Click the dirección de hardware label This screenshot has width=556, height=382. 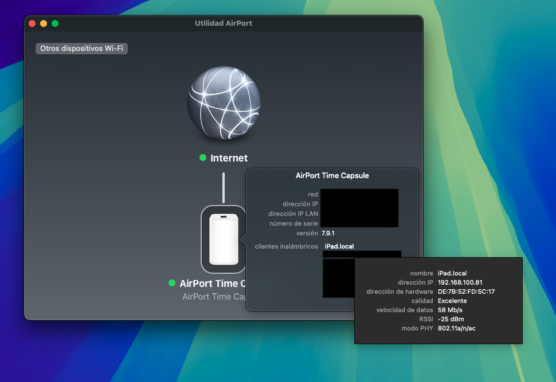(x=400, y=292)
